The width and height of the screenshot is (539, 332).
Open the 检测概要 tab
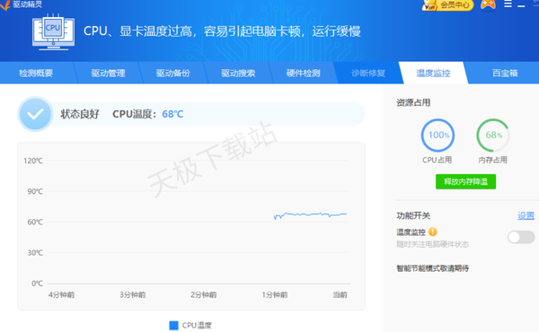tap(36, 73)
